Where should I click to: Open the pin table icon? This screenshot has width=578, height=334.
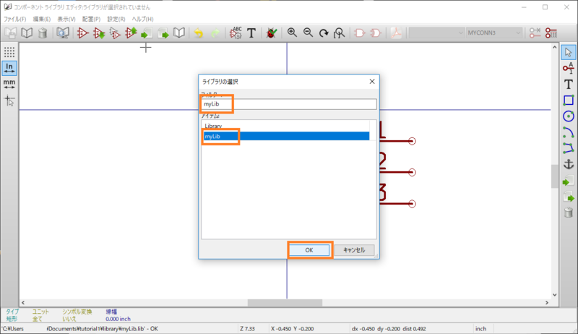point(551,33)
